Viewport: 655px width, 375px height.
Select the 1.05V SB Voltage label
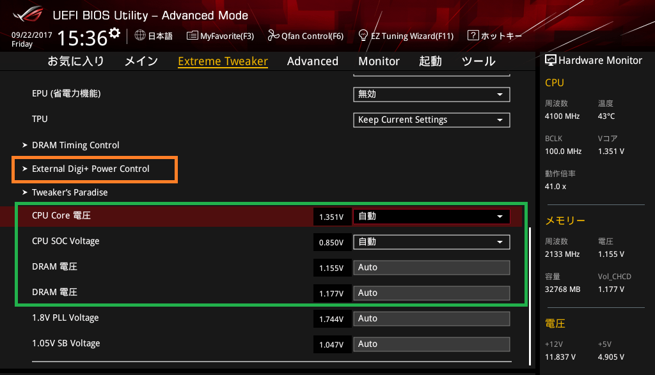pyautogui.click(x=66, y=343)
